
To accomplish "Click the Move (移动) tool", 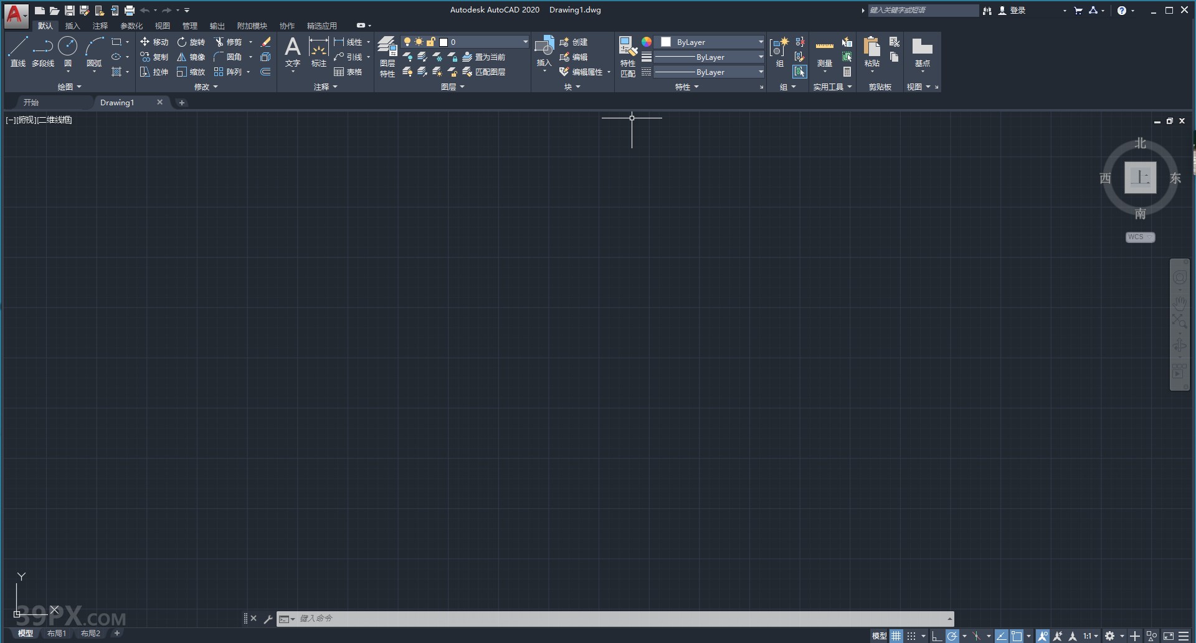I will click(x=154, y=42).
